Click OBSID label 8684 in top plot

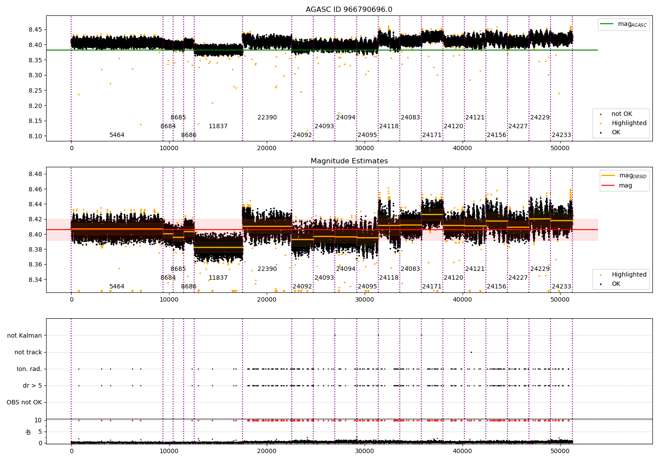pyautogui.click(x=168, y=126)
